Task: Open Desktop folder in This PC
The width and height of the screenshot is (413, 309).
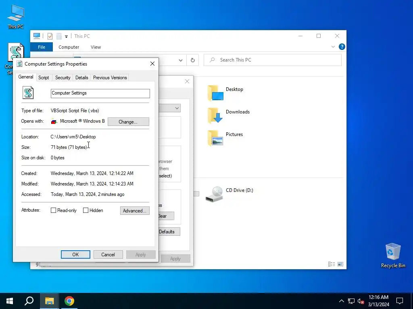Action: 225,93
